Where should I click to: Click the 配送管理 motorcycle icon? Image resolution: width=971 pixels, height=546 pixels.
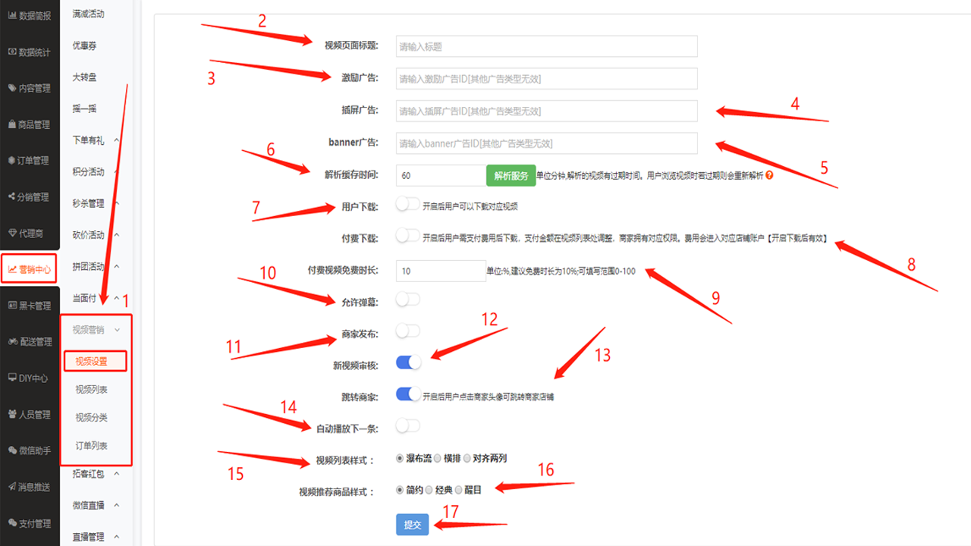[x=12, y=342]
